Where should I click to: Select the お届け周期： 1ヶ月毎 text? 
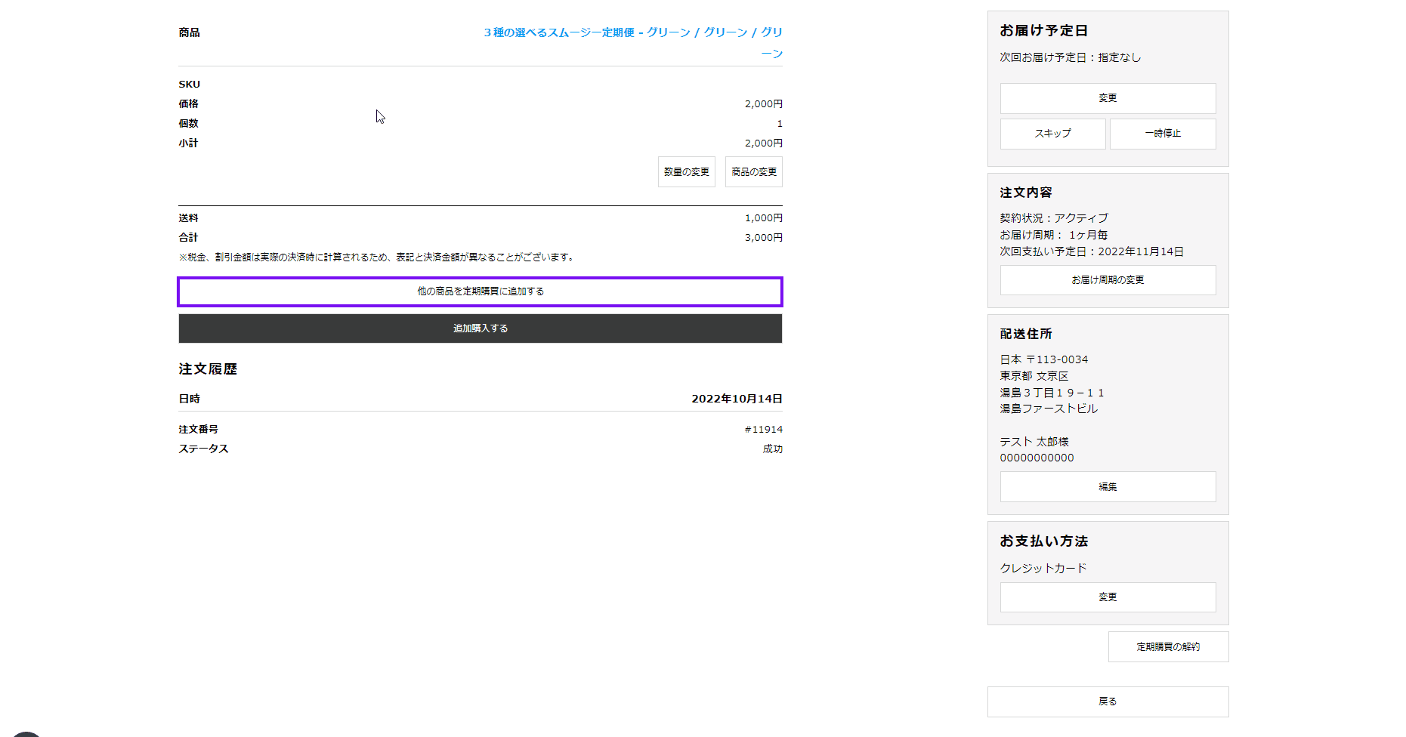point(1054,236)
